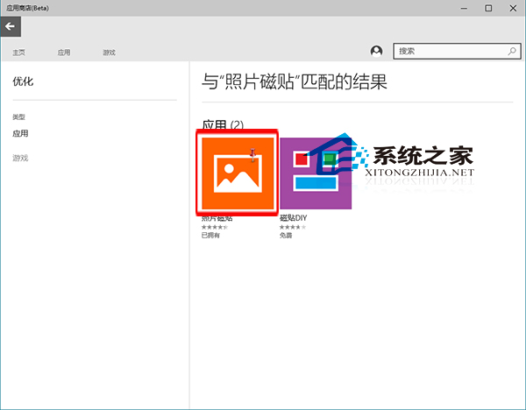Screen dimensions: 526x410
Task: Filter by 游戏 in sidebar
Action: [20, 158]
